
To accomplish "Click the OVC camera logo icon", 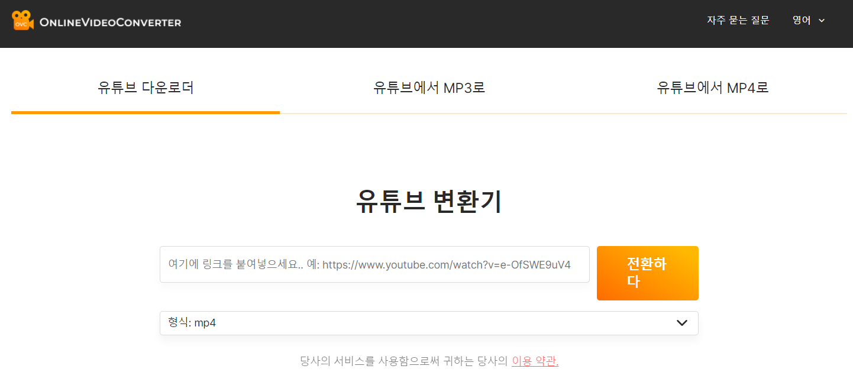I will pos(22,21).
